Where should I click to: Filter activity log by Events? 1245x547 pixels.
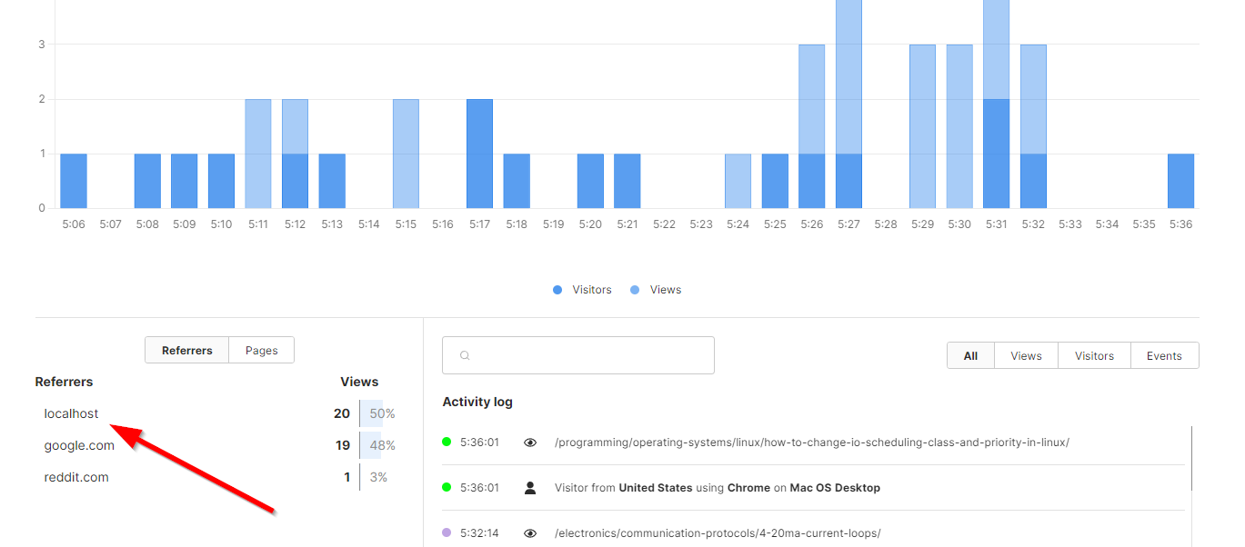coord(1164,356)
